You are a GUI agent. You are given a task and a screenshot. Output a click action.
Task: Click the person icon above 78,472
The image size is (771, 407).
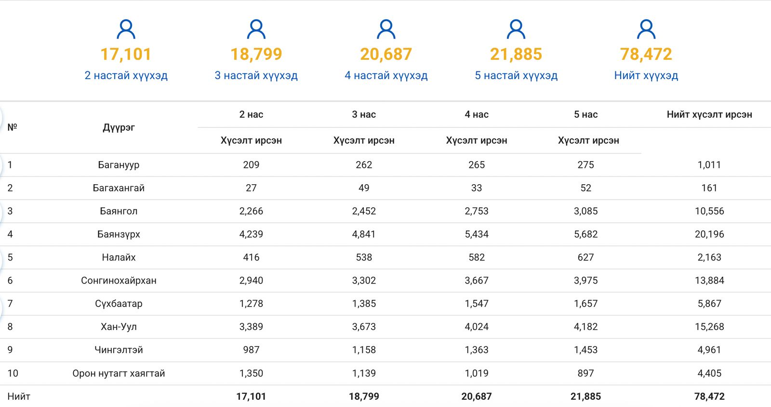(646, 29)
